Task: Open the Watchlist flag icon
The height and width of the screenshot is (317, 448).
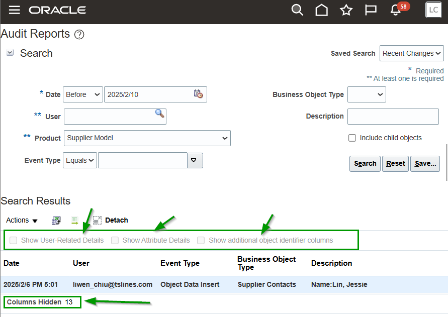Action: pos(371,10)
